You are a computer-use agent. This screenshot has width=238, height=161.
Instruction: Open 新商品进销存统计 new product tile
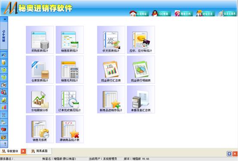pos(111,99)
